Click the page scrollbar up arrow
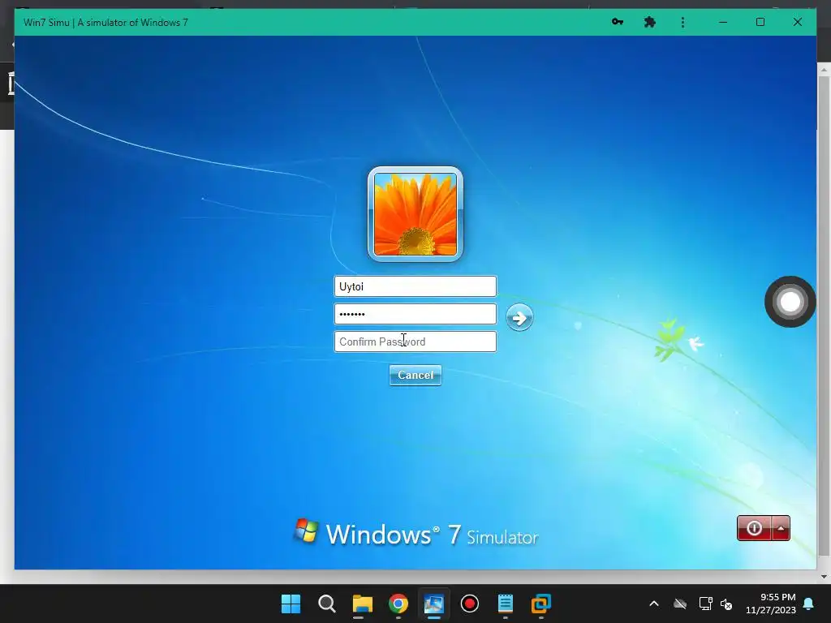This screenshot has width=831, height=623. (824, 70)
